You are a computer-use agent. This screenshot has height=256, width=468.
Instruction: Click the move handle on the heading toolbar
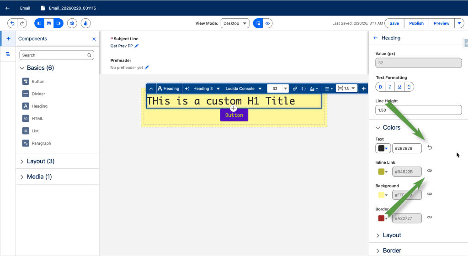pos(364,89)
